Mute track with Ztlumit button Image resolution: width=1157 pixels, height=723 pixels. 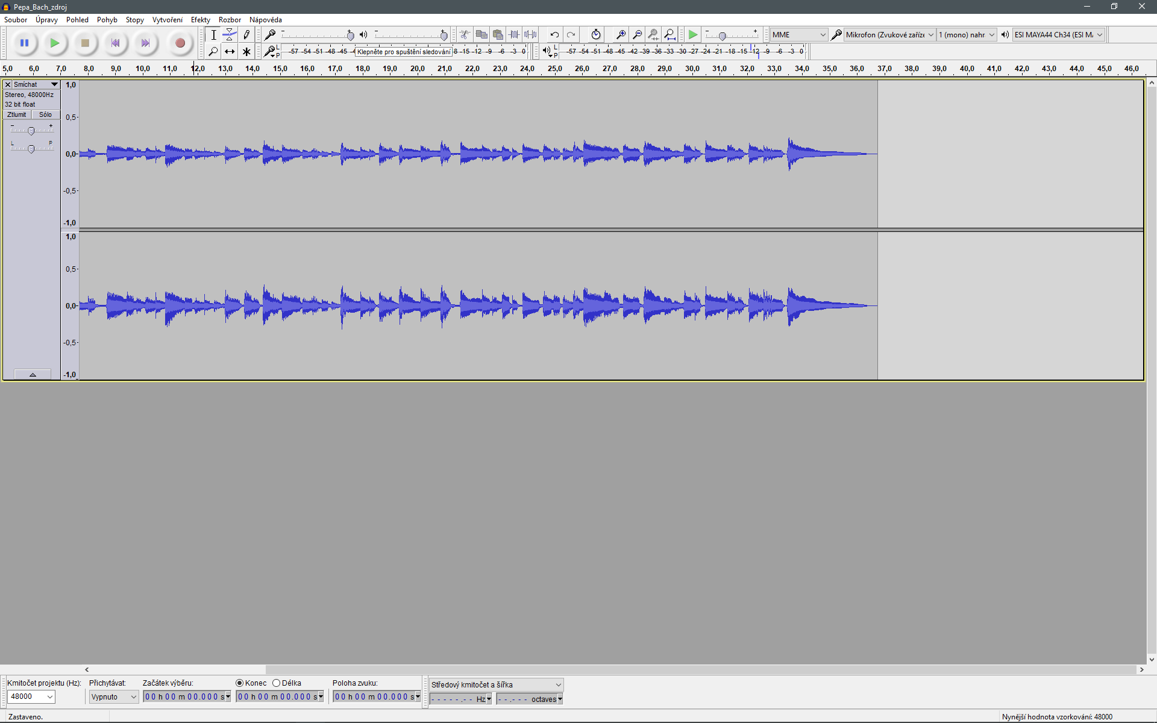point(17,114)
